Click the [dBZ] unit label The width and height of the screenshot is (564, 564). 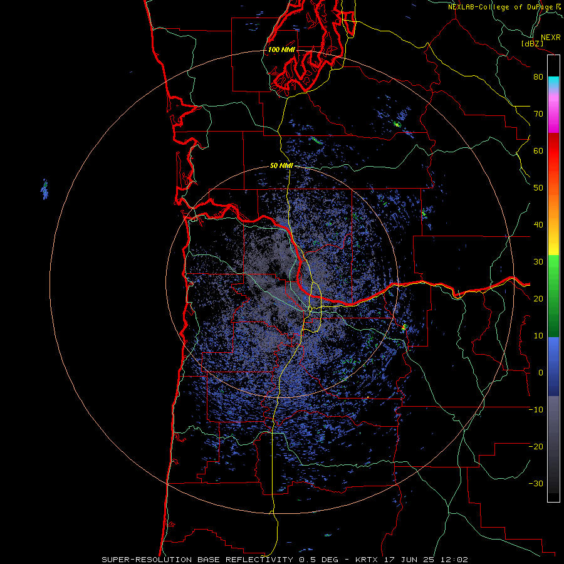532,43
